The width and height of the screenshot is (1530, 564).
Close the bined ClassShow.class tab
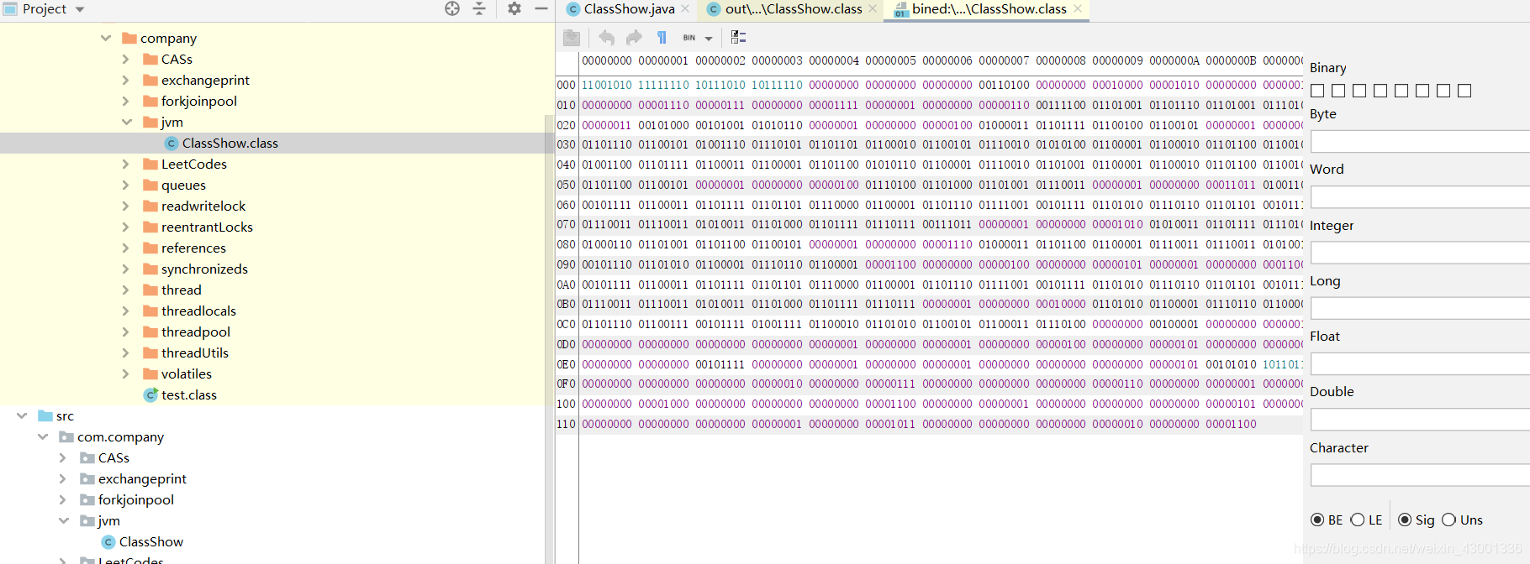(x=1078, y=8)
